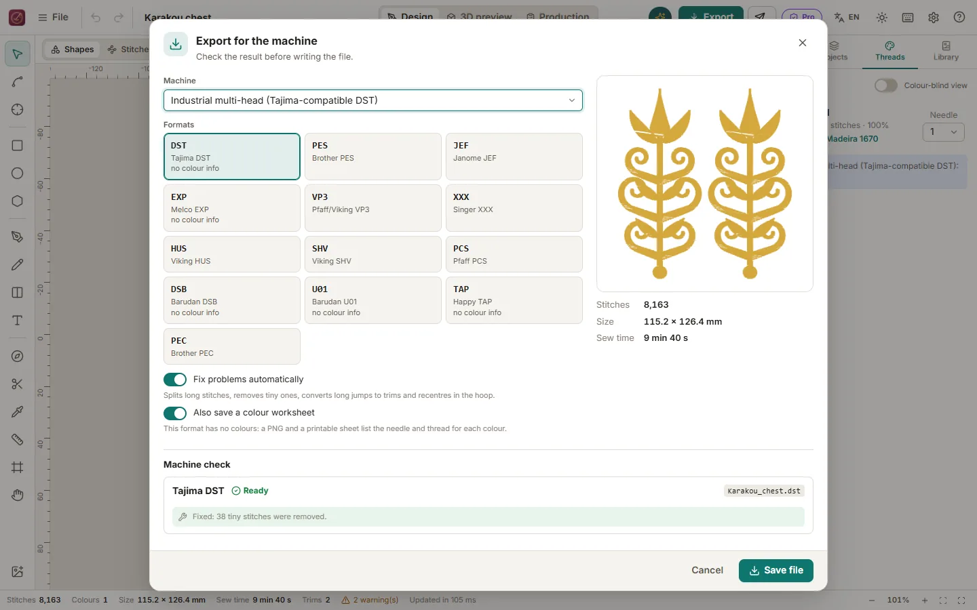The width and height of the screenshot is (977, 610).
Task: Open the Needle number dropdown
Action: [x=944, y=132]
